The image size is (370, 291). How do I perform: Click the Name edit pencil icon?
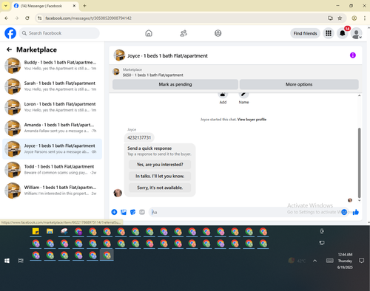coord(243,95)
